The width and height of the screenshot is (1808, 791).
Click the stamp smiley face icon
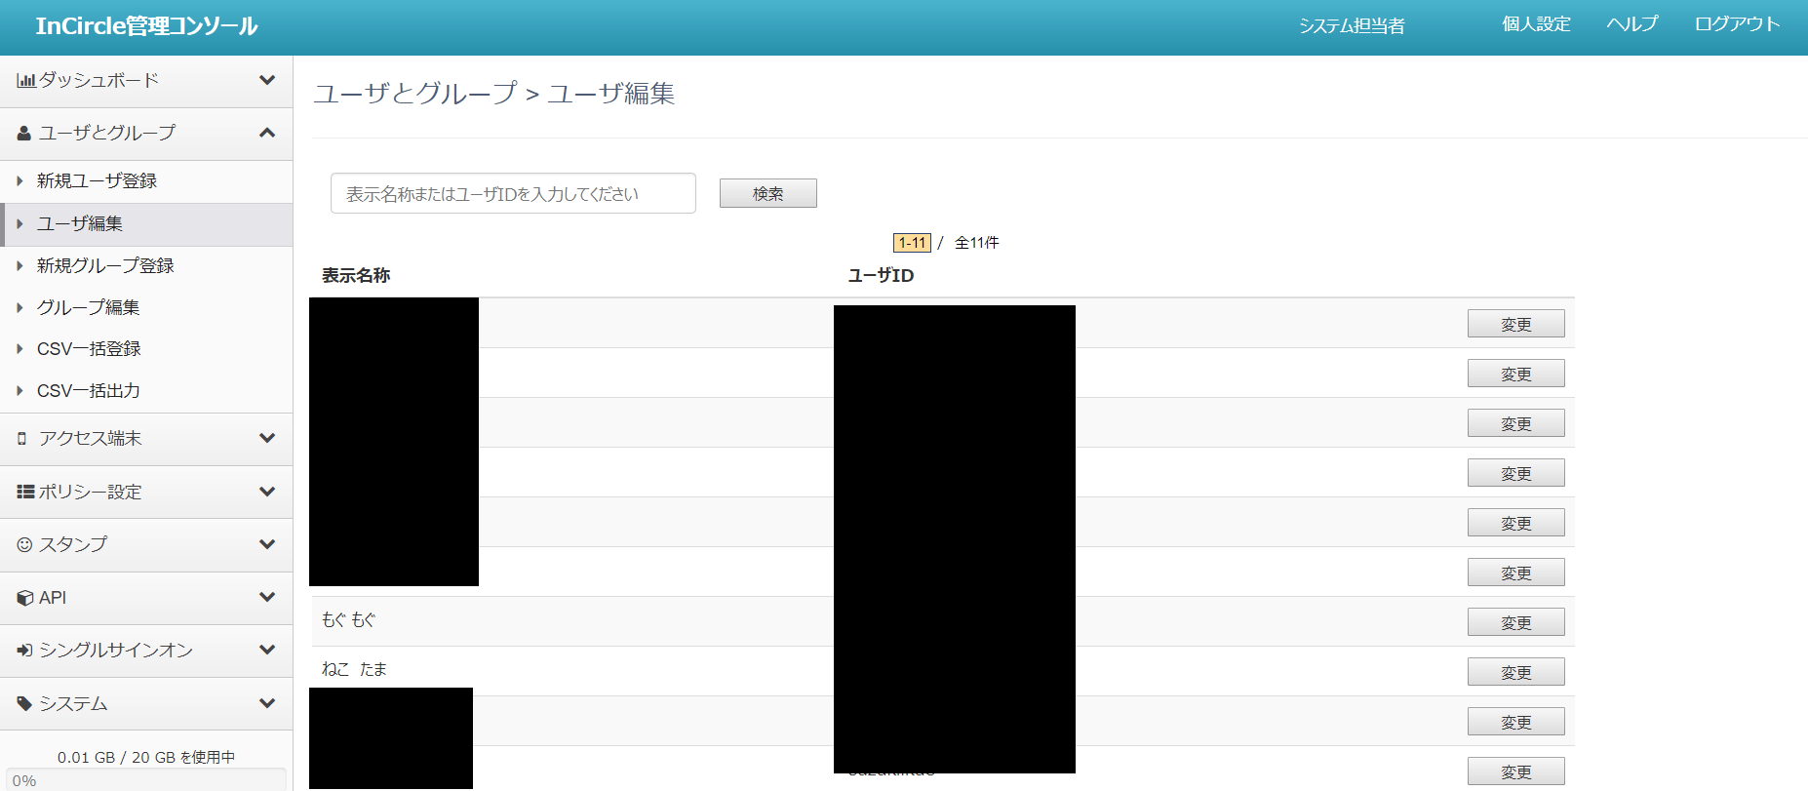(24, 545)
